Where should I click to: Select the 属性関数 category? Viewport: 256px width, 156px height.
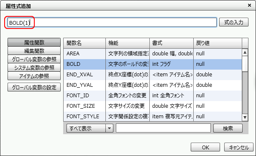pyautogui.click(x=34, y=42)
